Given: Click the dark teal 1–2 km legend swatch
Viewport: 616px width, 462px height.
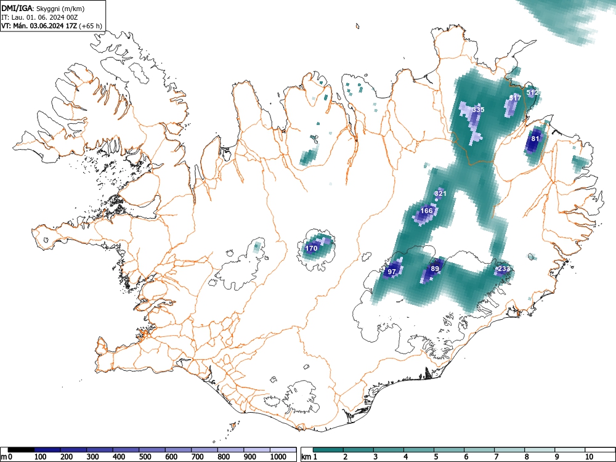Looking at the screenshot, I should tap(328, 450).
